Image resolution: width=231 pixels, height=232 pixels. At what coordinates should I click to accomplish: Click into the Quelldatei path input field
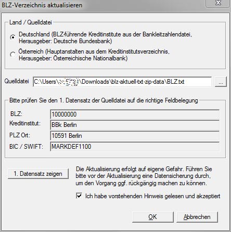pyautogui.click(x=122, y=82)
